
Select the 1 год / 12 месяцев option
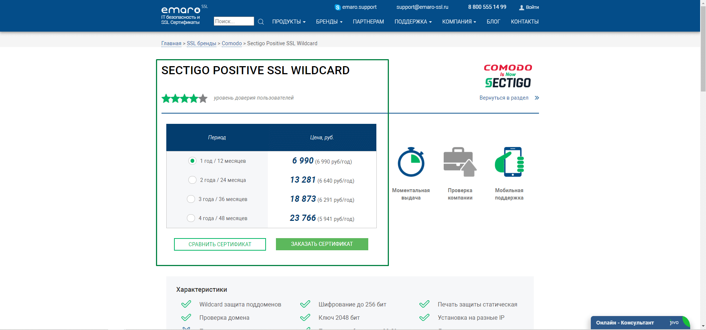(192, 161)
